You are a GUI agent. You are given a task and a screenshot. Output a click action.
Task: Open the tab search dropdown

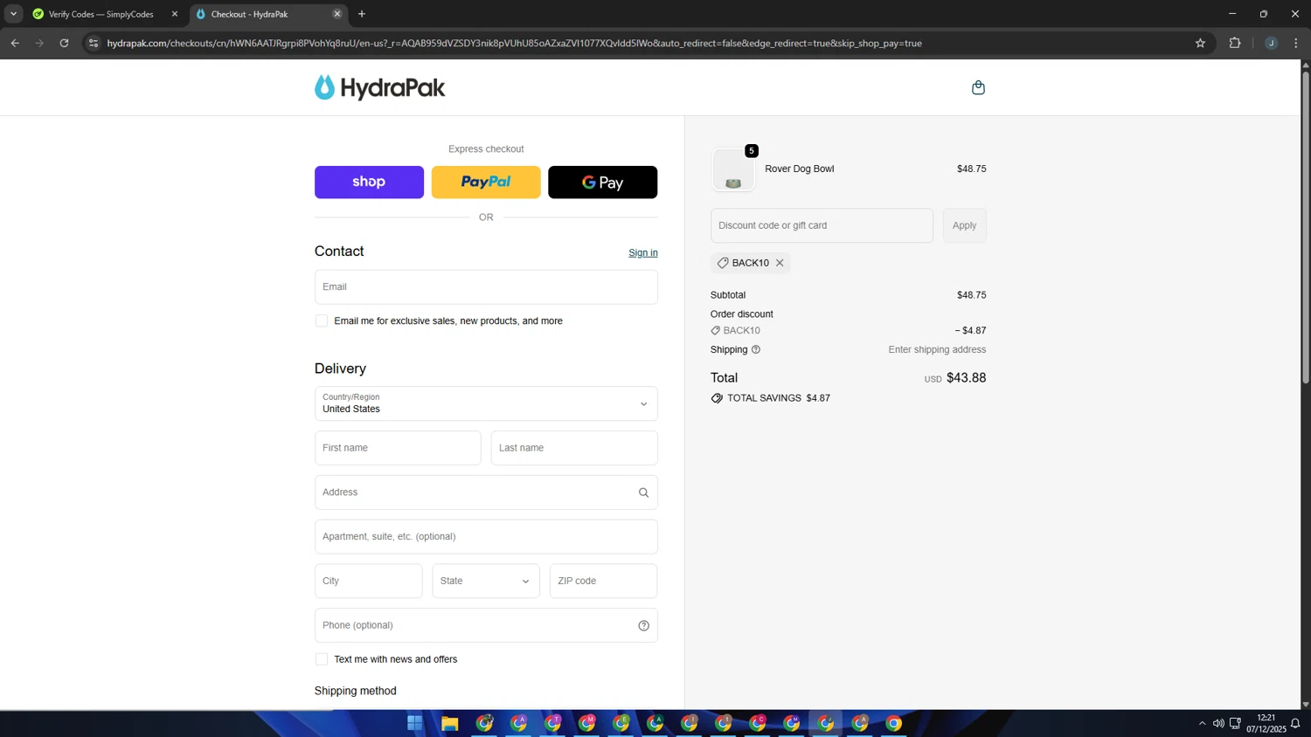[x=13, y=14]
